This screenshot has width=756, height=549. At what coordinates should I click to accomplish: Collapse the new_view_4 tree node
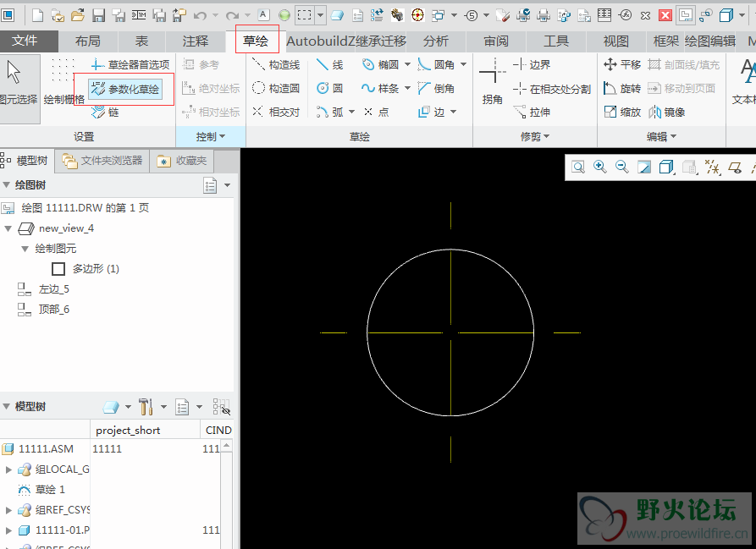(x=8, y=228)
